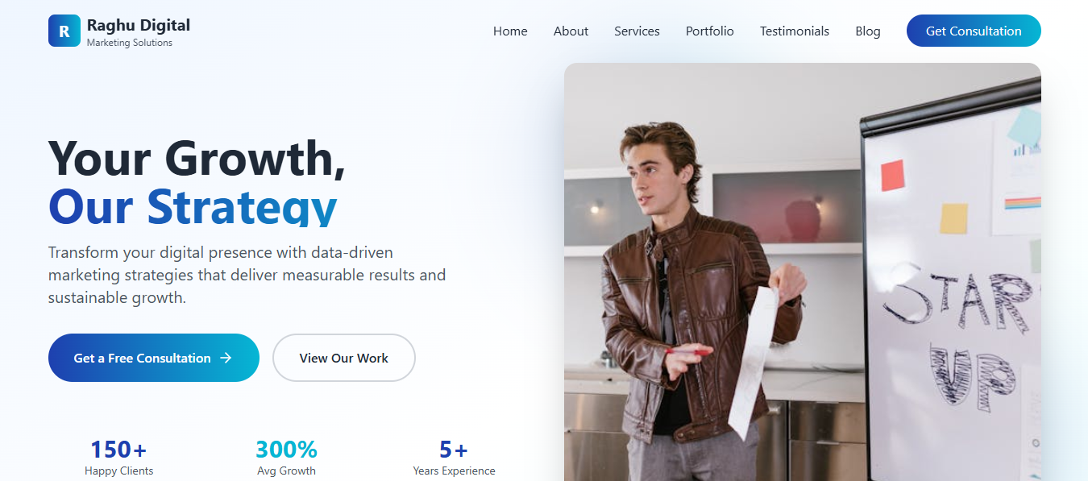
Task: Click the Your Growth headline
Action: (x=197, y=158)
